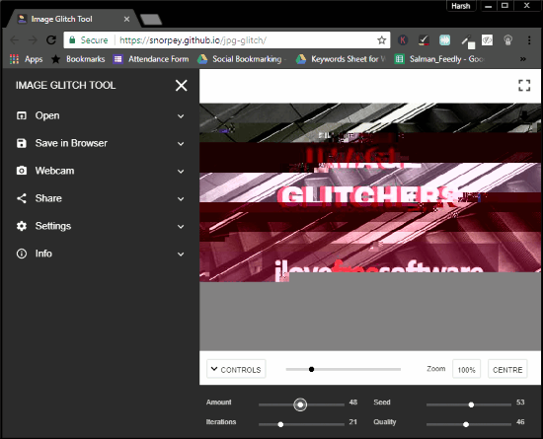Image resolution: width=543 pixels, height=439 pixels.
Task: Open the Bookmarks folder in bookmarks bar
Action: pos(78,59)
